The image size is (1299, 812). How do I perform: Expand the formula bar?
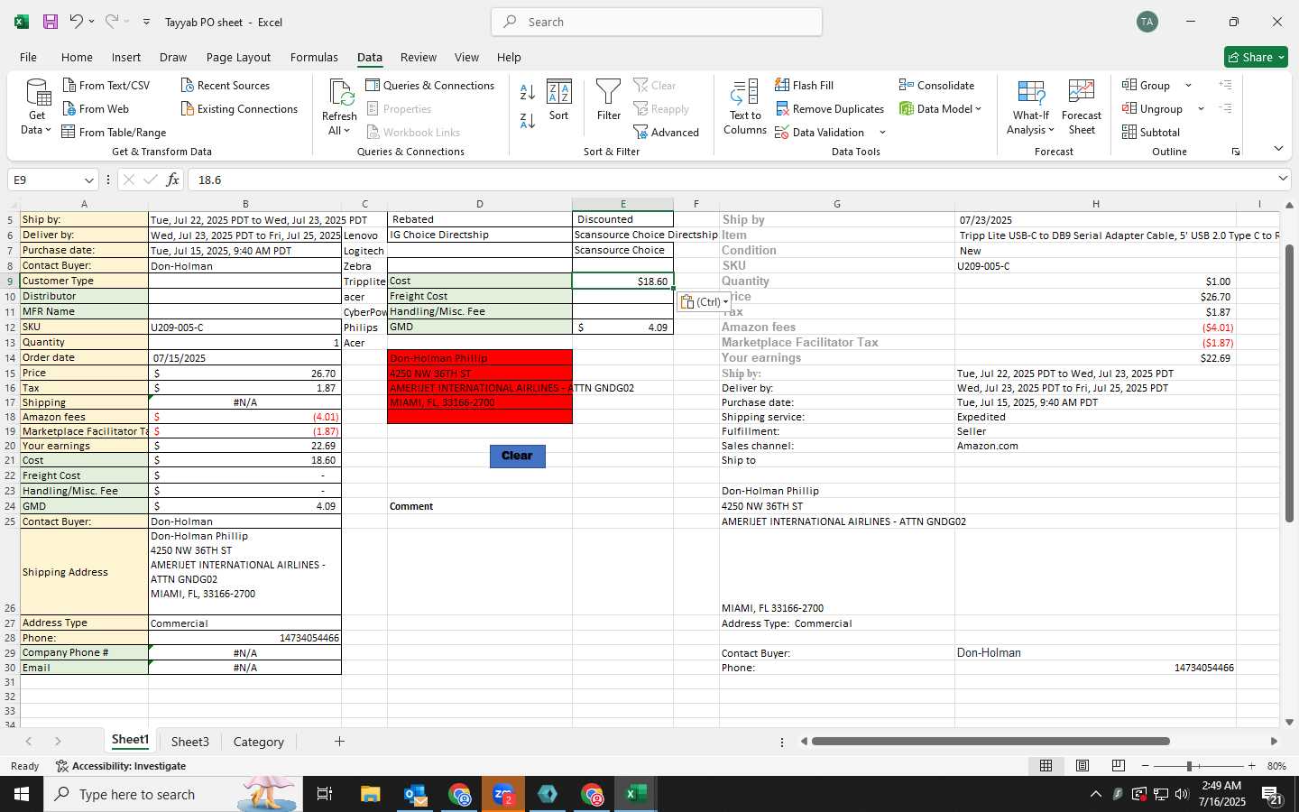pos(1283,179)
